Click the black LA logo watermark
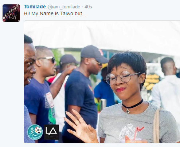 pos(51,132)
